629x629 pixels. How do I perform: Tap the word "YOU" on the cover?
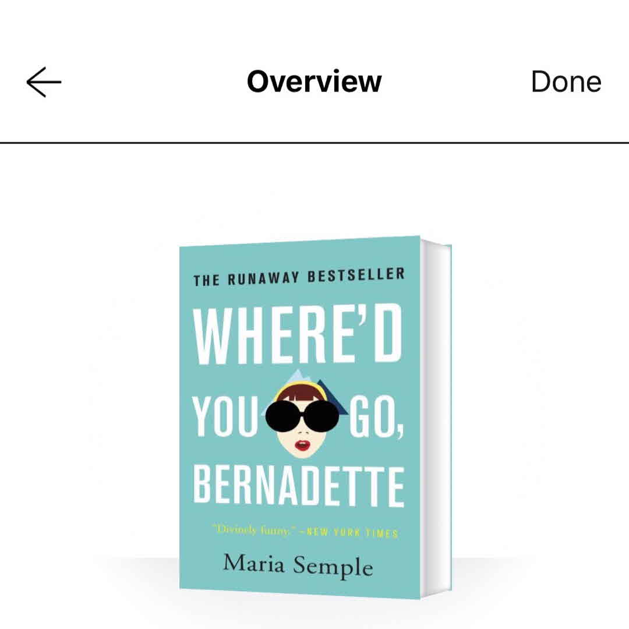tap(225, 415)
